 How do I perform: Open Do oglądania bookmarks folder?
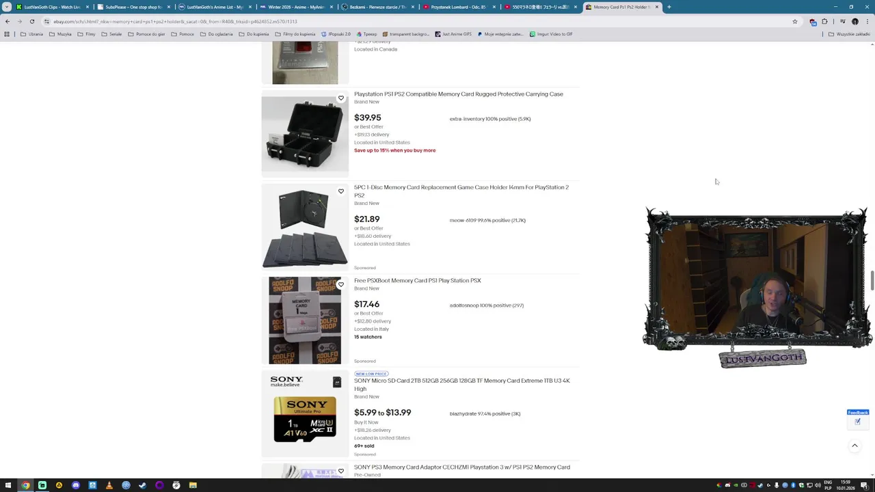click(216, 34)
